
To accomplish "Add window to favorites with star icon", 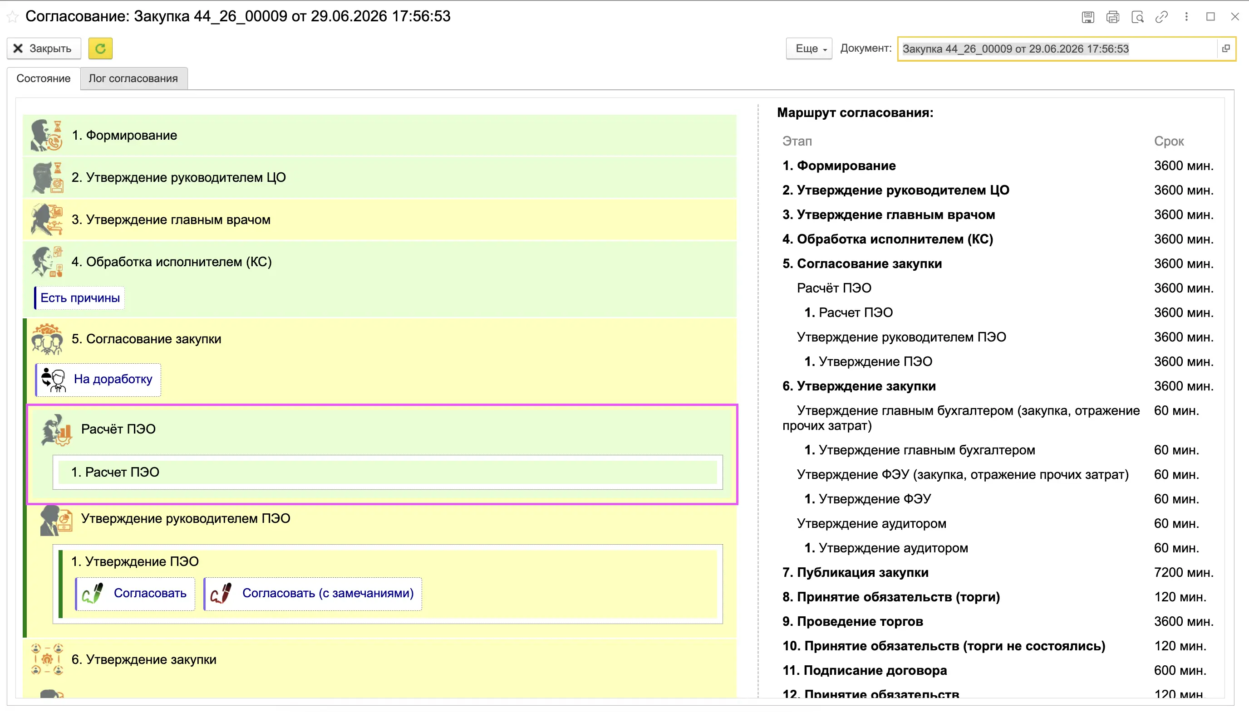I will pos(13,17).
